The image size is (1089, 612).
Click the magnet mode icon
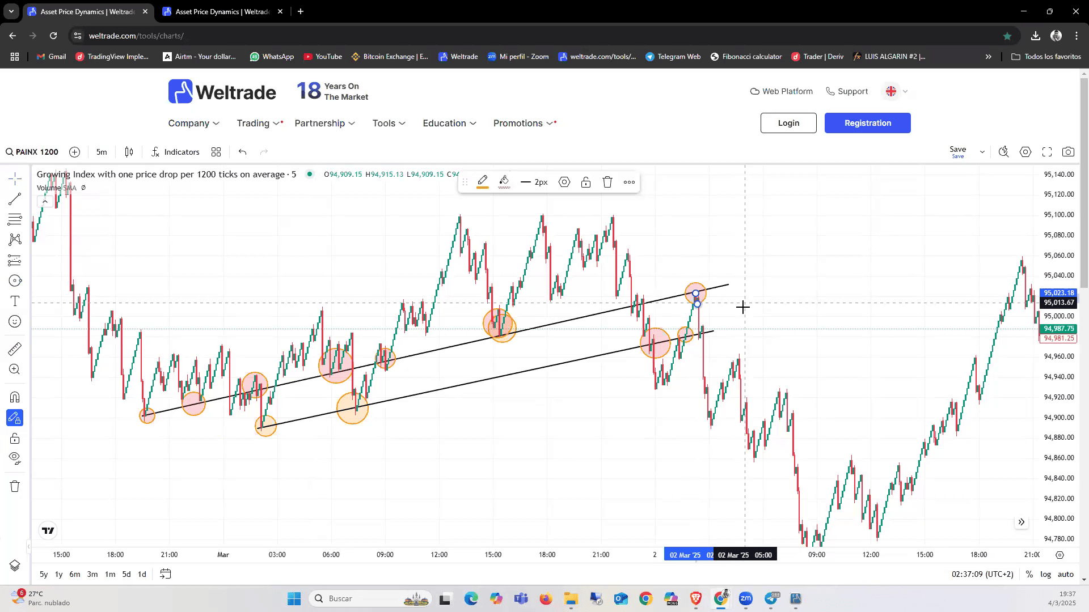(15, 397)
